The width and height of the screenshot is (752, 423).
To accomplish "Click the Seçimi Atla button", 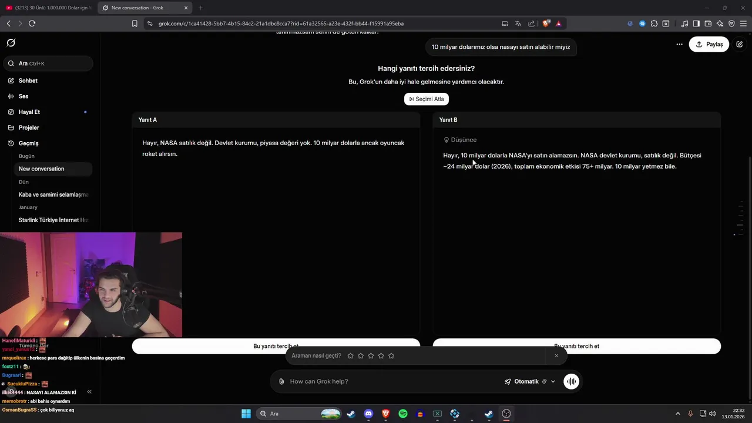I will click(x=427, y=99).
